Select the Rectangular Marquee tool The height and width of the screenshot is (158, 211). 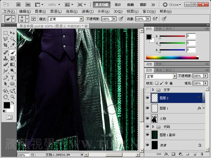[5, 33]
